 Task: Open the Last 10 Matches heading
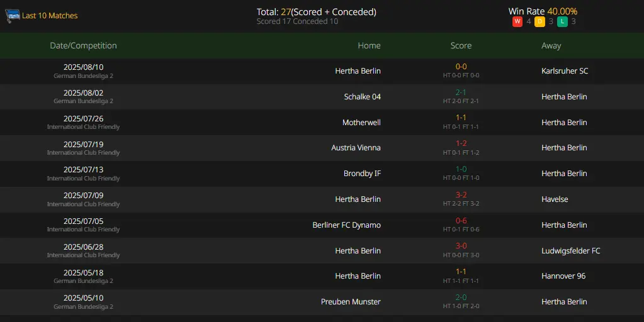pos(50,16)
